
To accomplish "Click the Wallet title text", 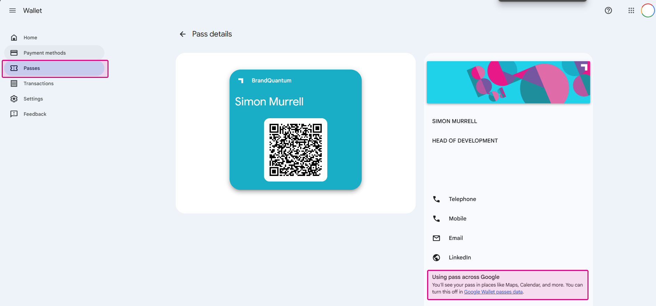I will (x=32, y=10).
